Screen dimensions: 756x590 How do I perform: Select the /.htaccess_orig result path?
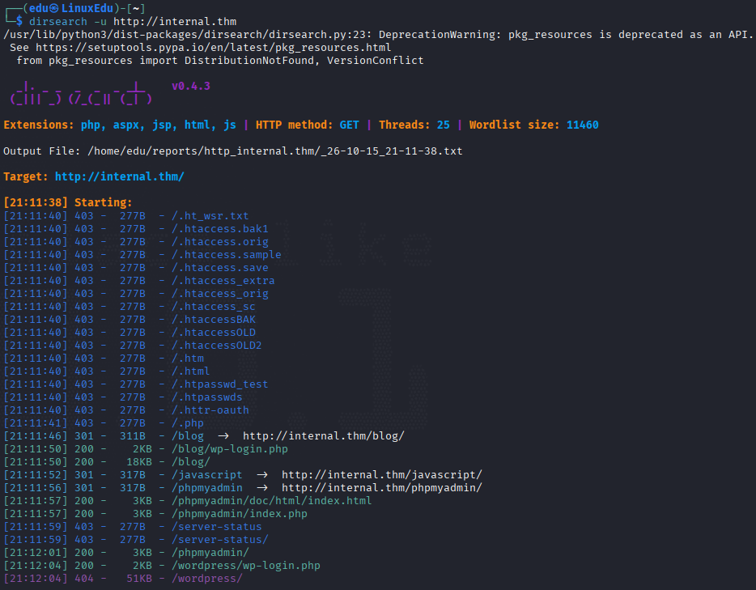(x=220, y=294)
